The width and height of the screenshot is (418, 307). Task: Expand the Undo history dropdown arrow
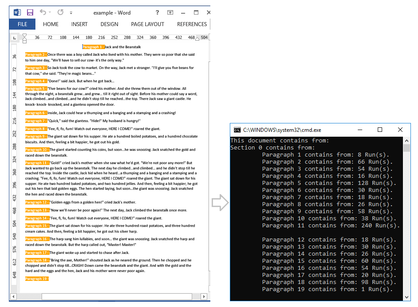click(x=50, y=12)
